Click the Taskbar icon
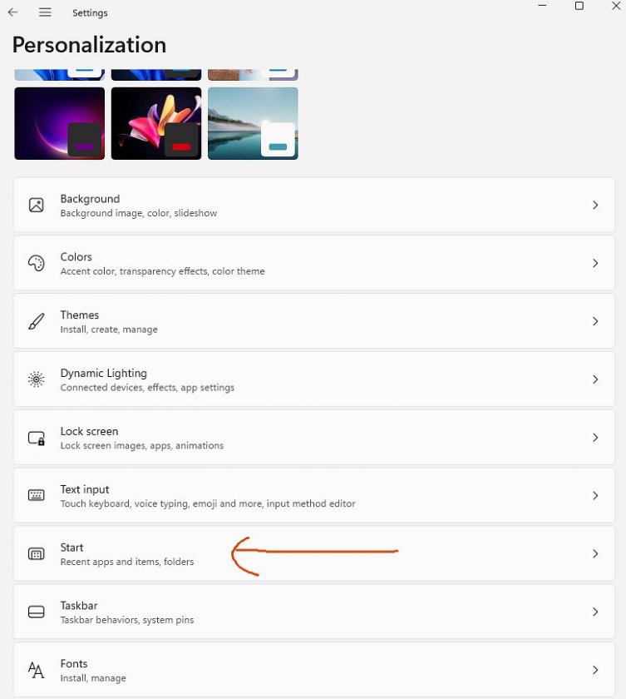This screenshot has width=626, height=699. coord(36,612)
